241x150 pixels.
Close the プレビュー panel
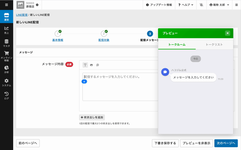(227, 33)
